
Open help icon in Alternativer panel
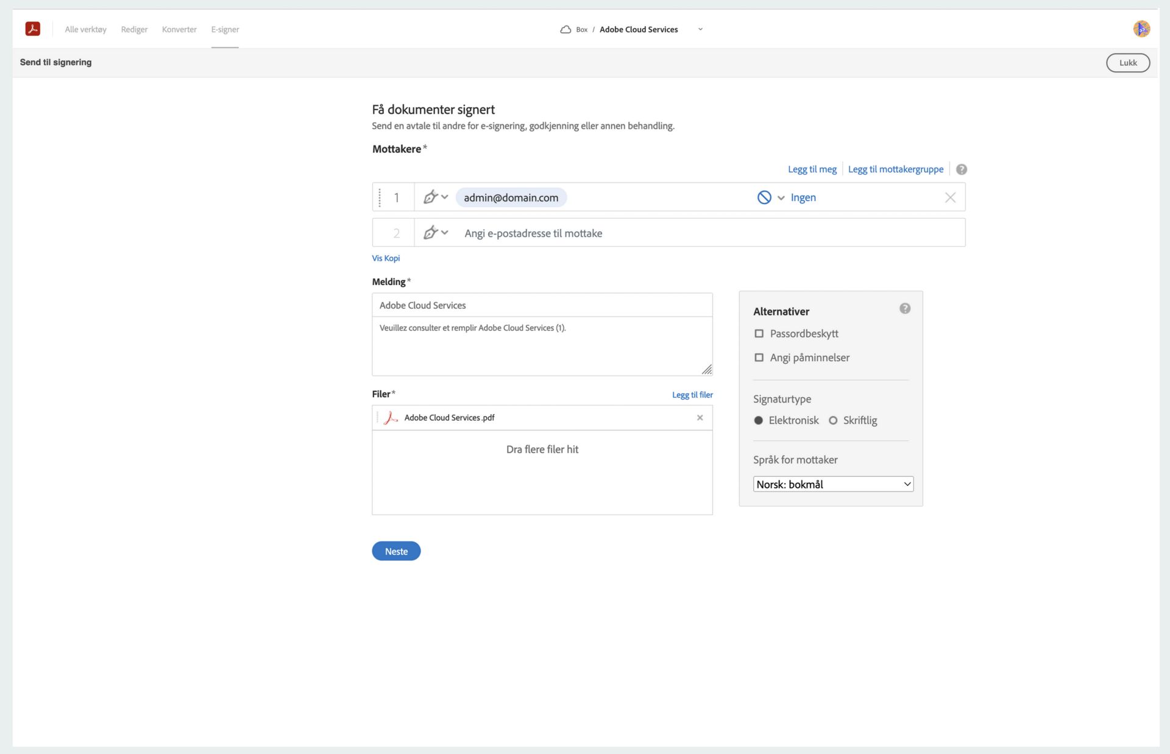click(x=905, y=309)
